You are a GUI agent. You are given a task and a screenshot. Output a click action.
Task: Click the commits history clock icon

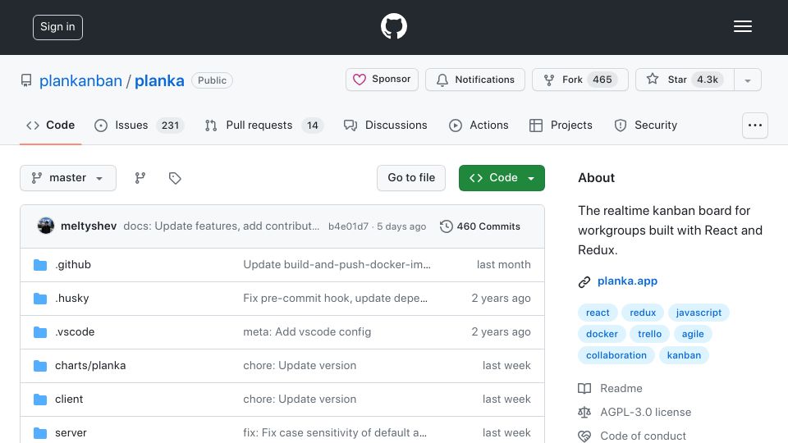pos(446,226)
